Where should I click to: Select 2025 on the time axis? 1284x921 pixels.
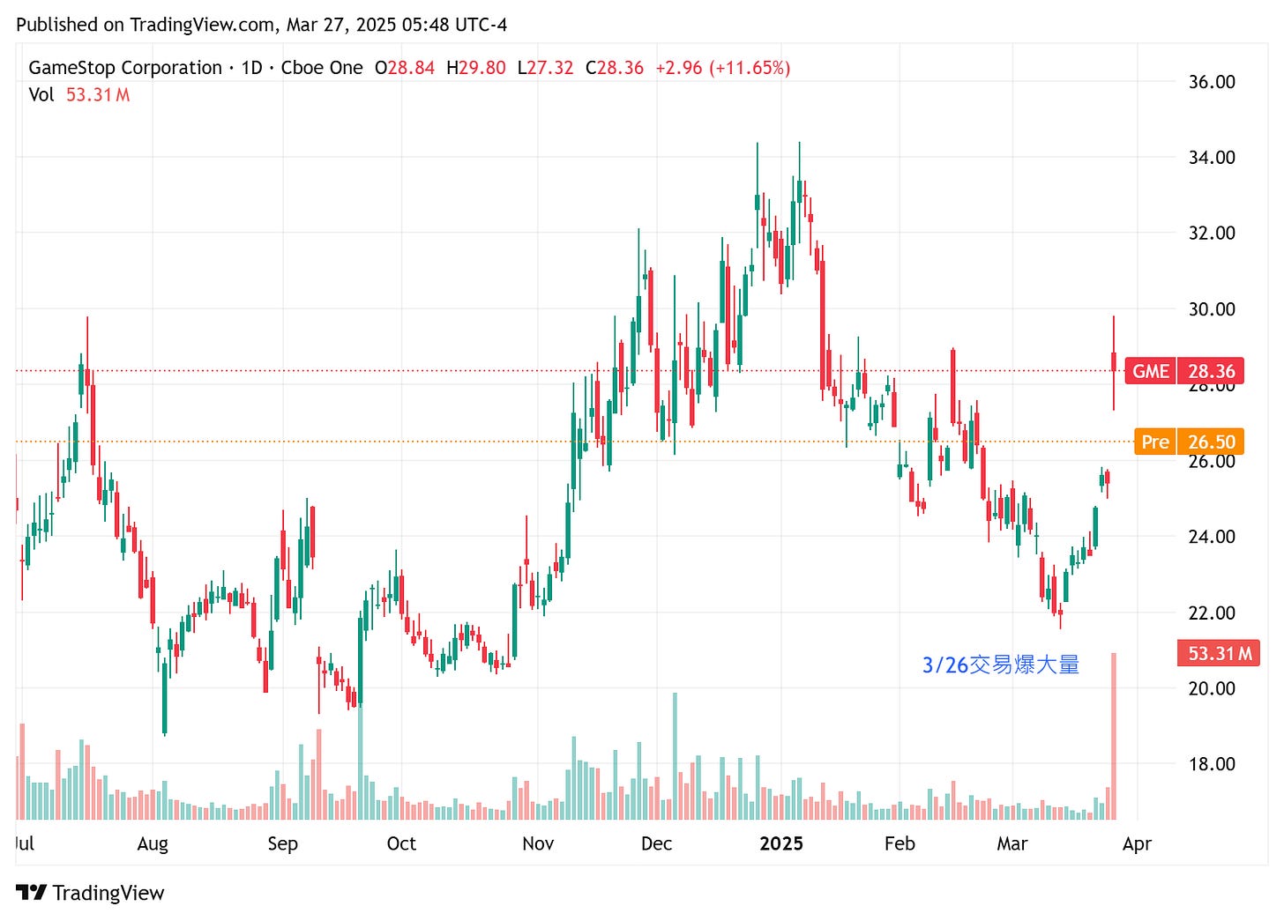pyautogui.click(x=780, y=843)
